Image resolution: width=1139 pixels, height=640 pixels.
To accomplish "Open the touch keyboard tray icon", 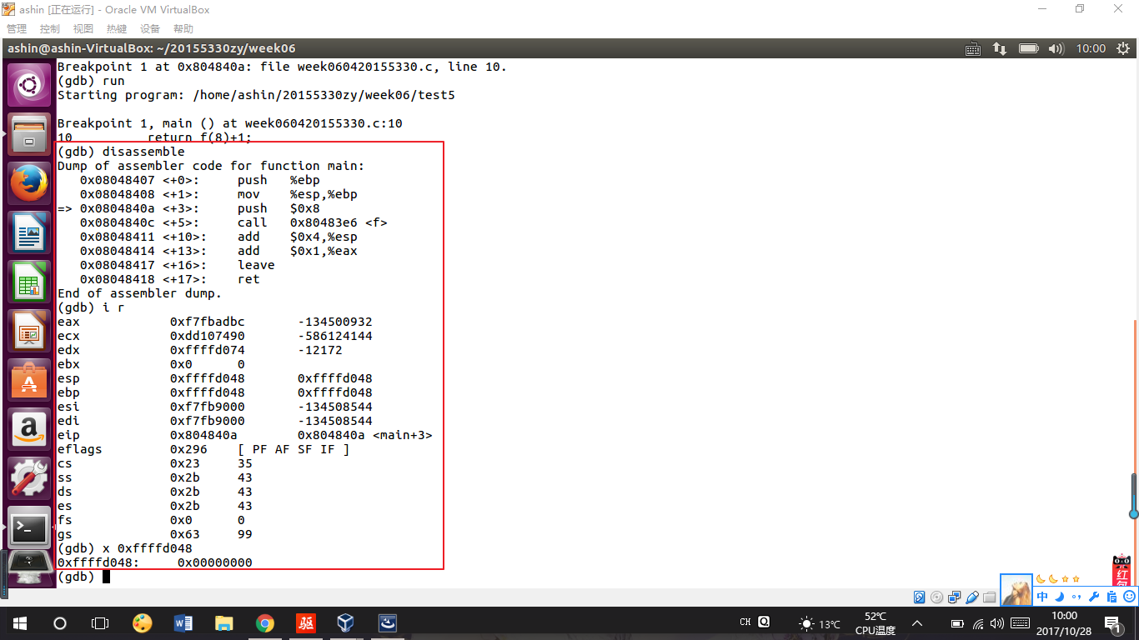I will click(1020, 623).
